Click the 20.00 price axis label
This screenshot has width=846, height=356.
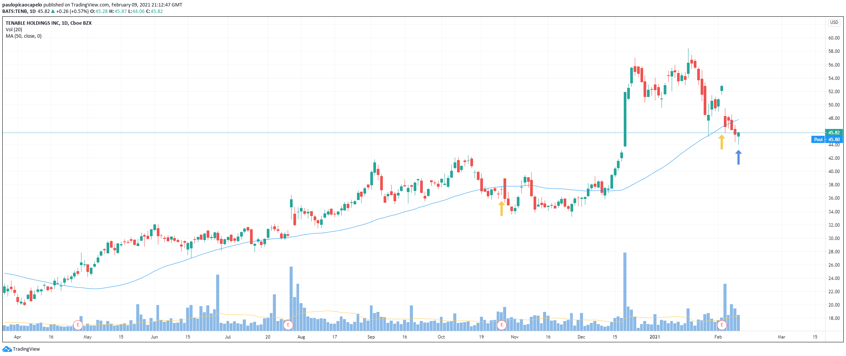(x=834, y=305)
